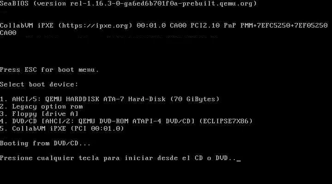Click the ECLIPSE7X86 disc label

(x=226, y=121)
